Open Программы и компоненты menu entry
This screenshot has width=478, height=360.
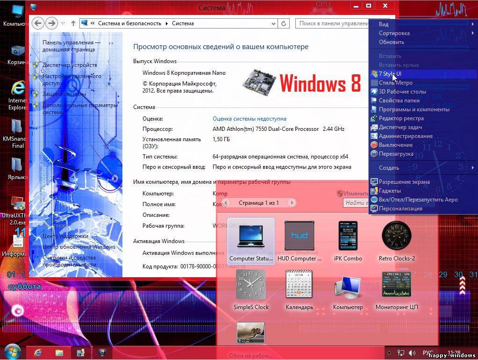tap(423, 109)
